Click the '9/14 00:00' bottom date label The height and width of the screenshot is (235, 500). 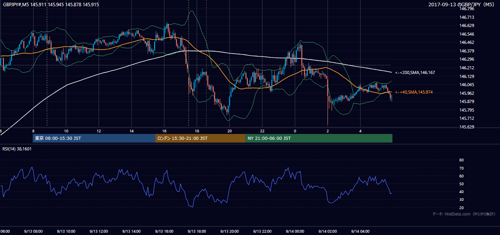click(295, 231)
